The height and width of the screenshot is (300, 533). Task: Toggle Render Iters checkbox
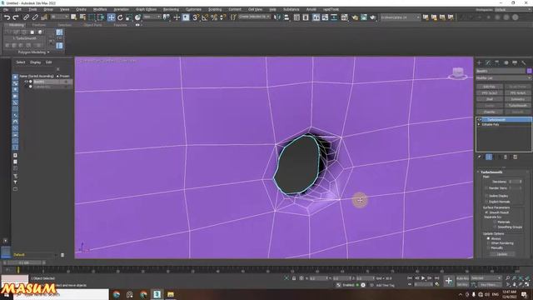click(486, 187)
